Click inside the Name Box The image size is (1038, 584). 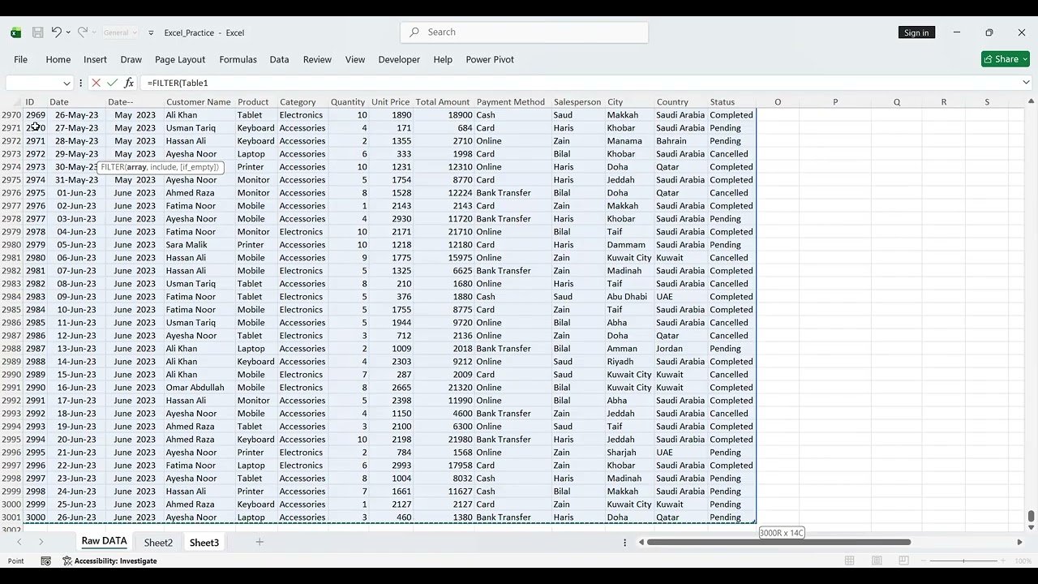coord(32,83)
